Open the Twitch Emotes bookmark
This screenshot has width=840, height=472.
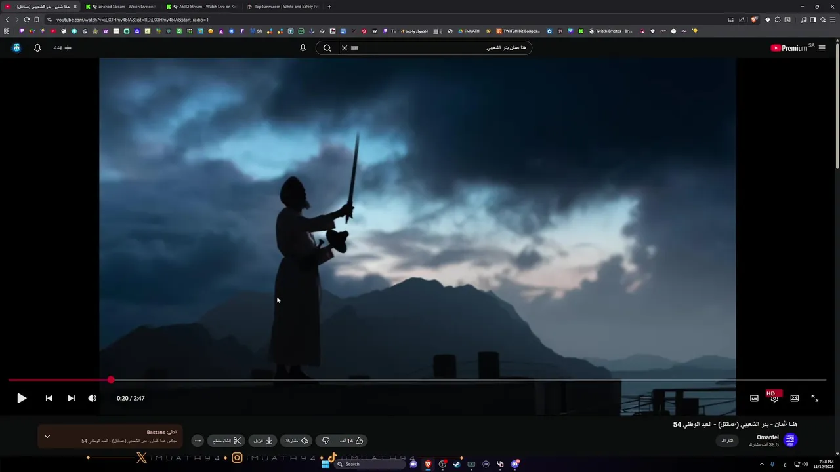coord(611,31)
